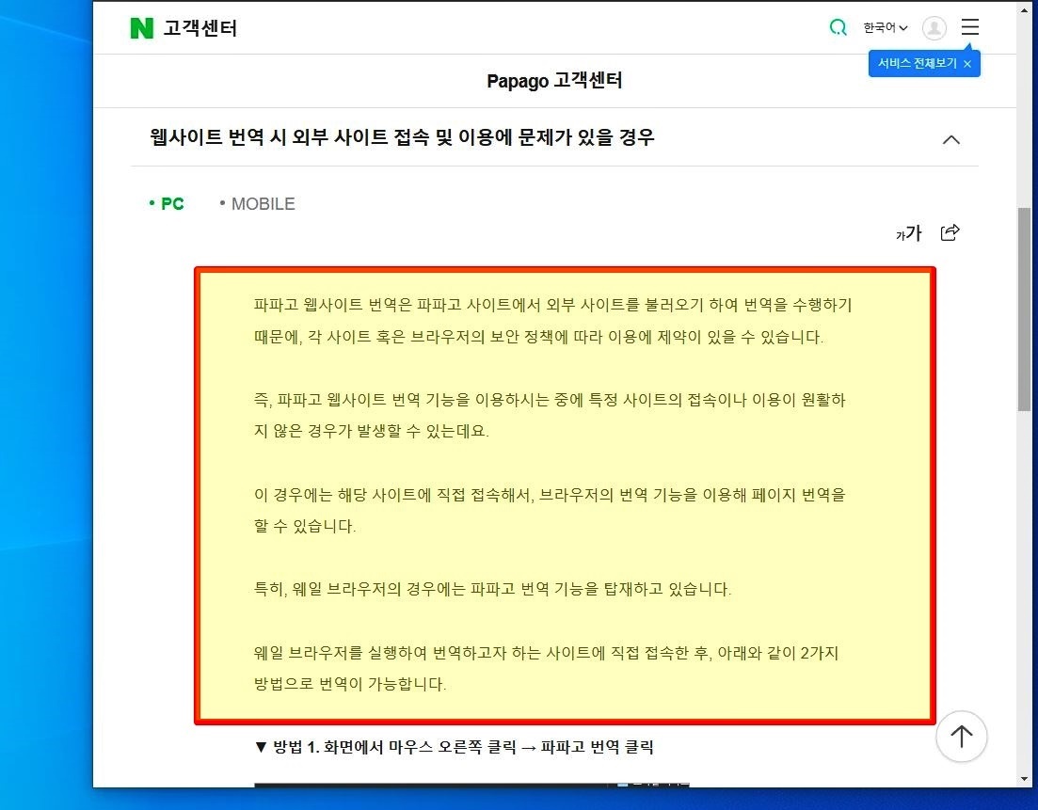
Task: Click the article title 웹사이트 번역 시 외부 사이트
Action: [402, 137]
